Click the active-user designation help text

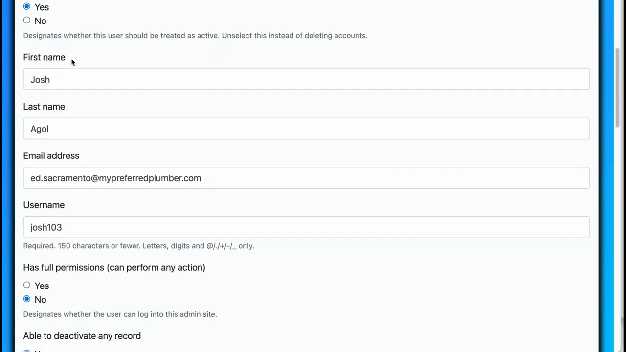pos(195,35)
